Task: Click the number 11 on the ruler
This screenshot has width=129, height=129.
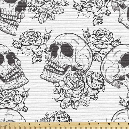Action: 109,124
